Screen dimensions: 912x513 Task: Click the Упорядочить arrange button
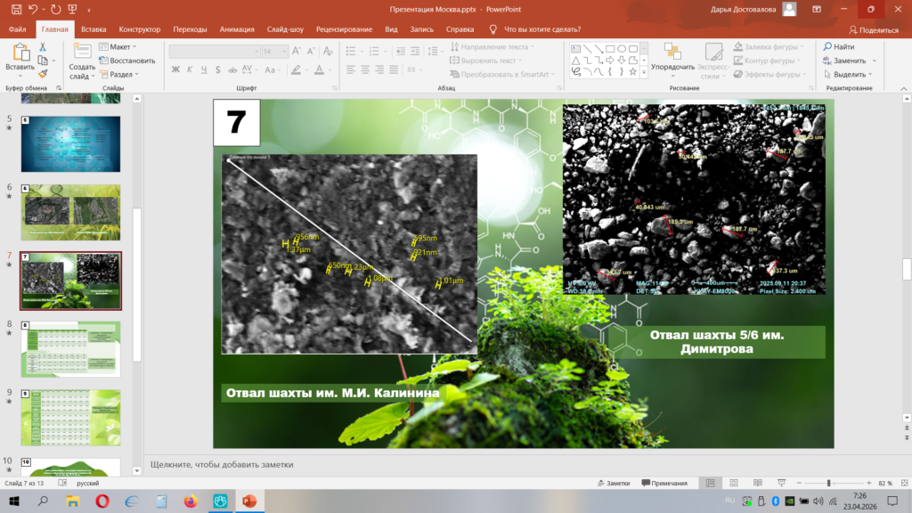point(672,67)
